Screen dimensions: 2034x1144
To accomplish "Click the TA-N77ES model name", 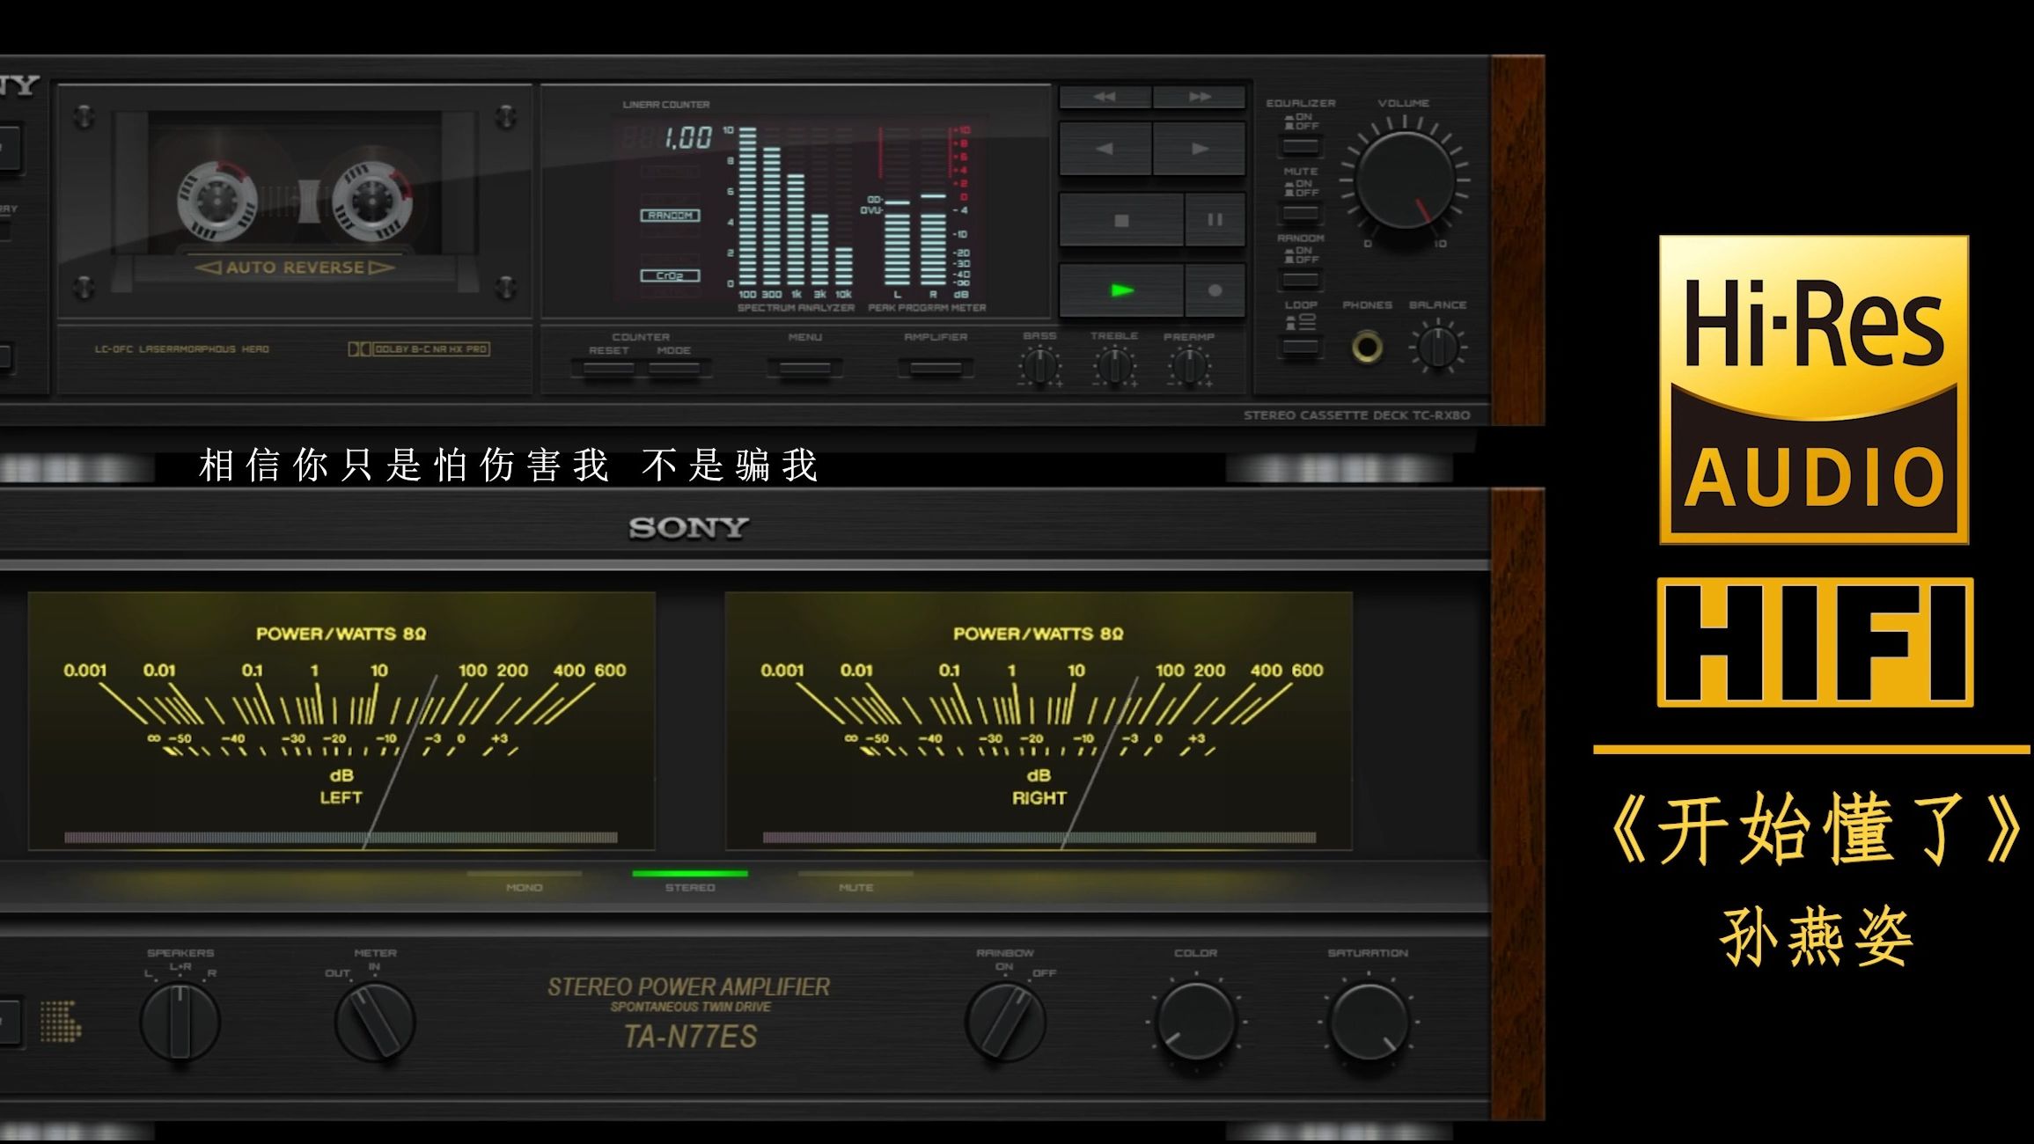I will coord(690,1038).
